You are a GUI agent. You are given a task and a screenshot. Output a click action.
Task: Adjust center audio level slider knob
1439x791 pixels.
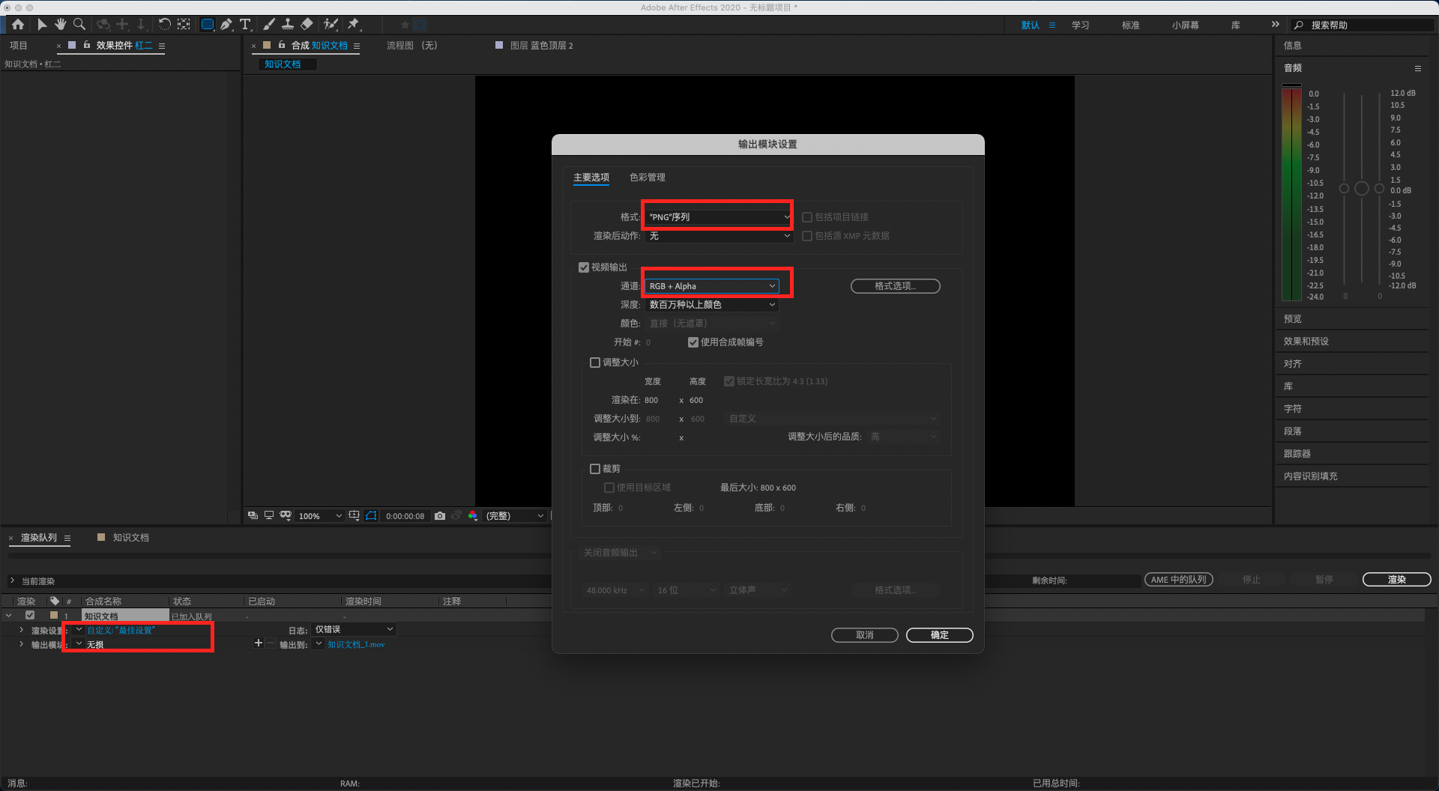coord(1362,189)
